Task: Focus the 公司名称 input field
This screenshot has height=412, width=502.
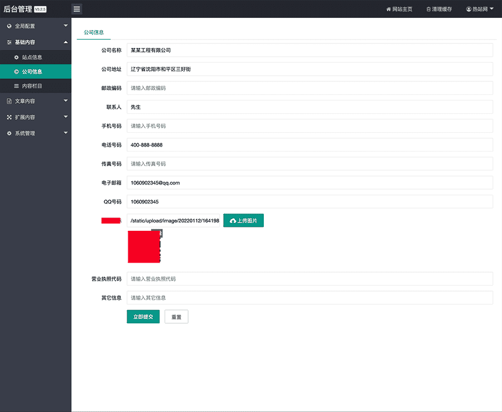Action: 310,50
